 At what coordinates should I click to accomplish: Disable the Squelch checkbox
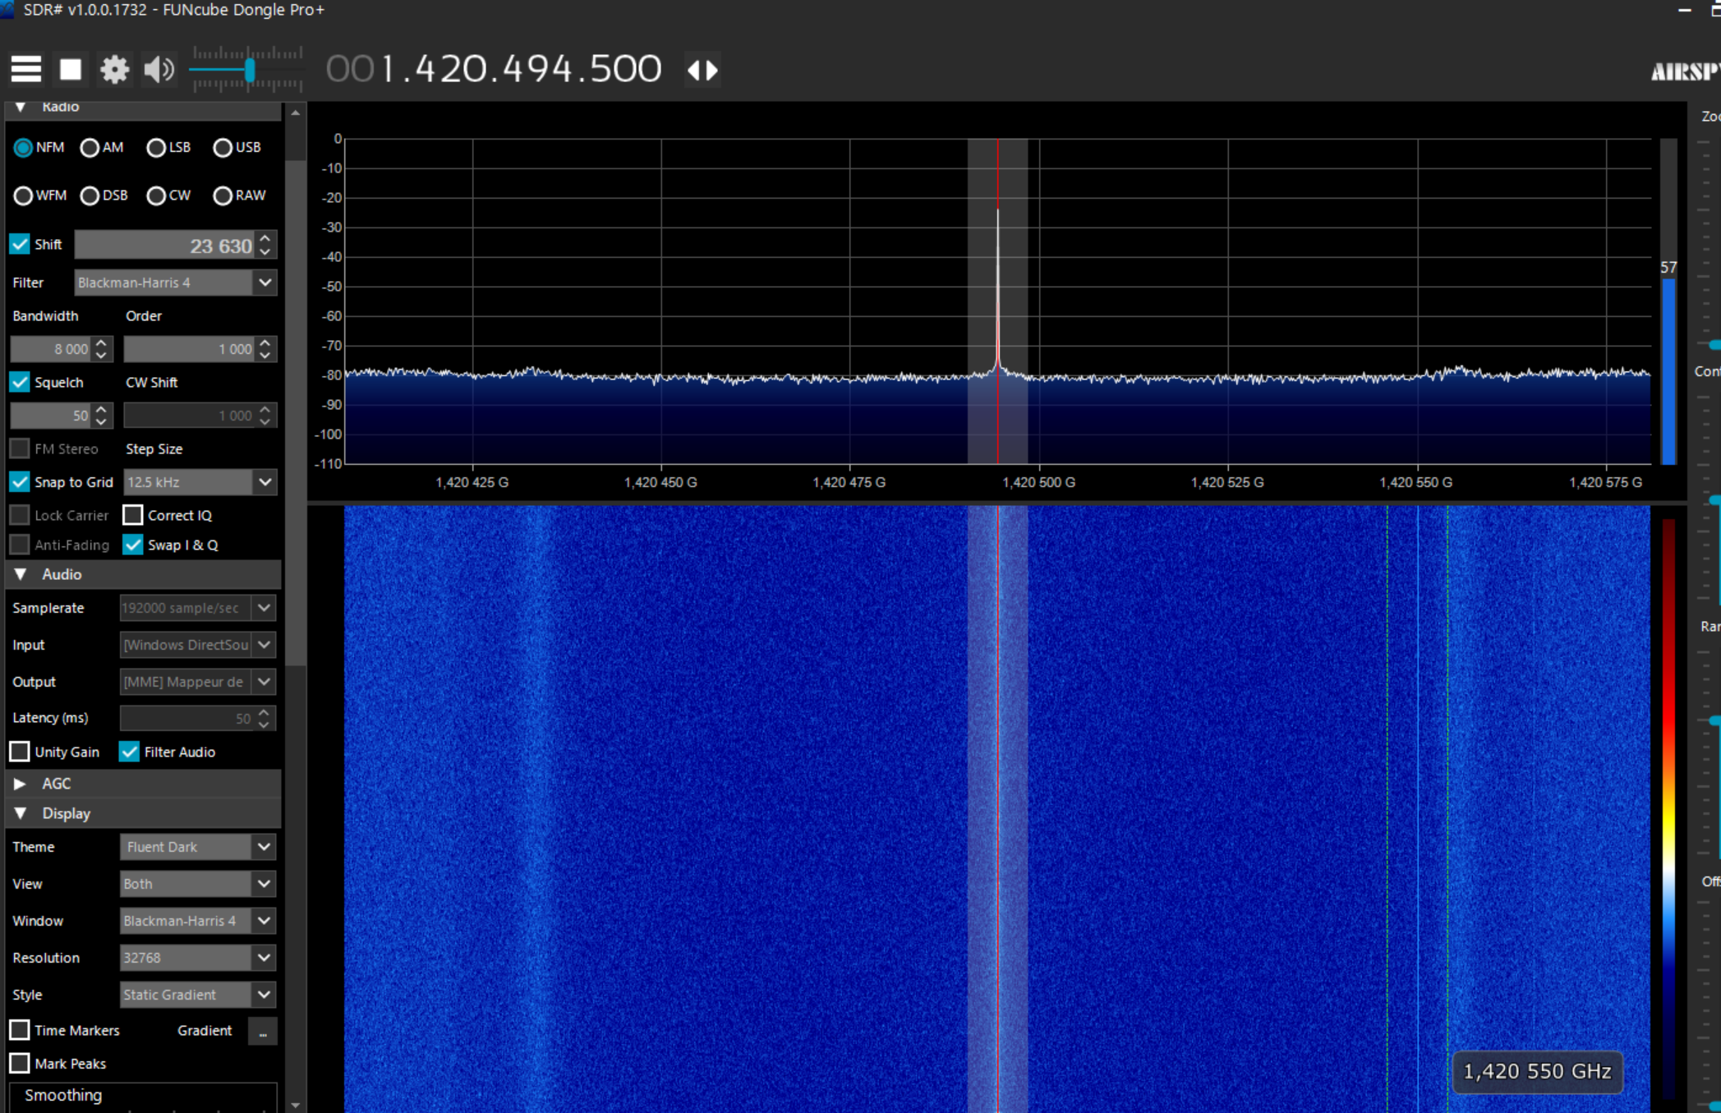(20, 382)
